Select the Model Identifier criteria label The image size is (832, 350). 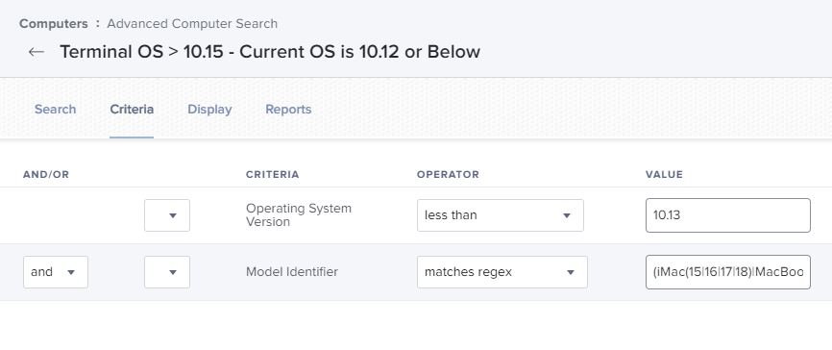click(292, 272)
